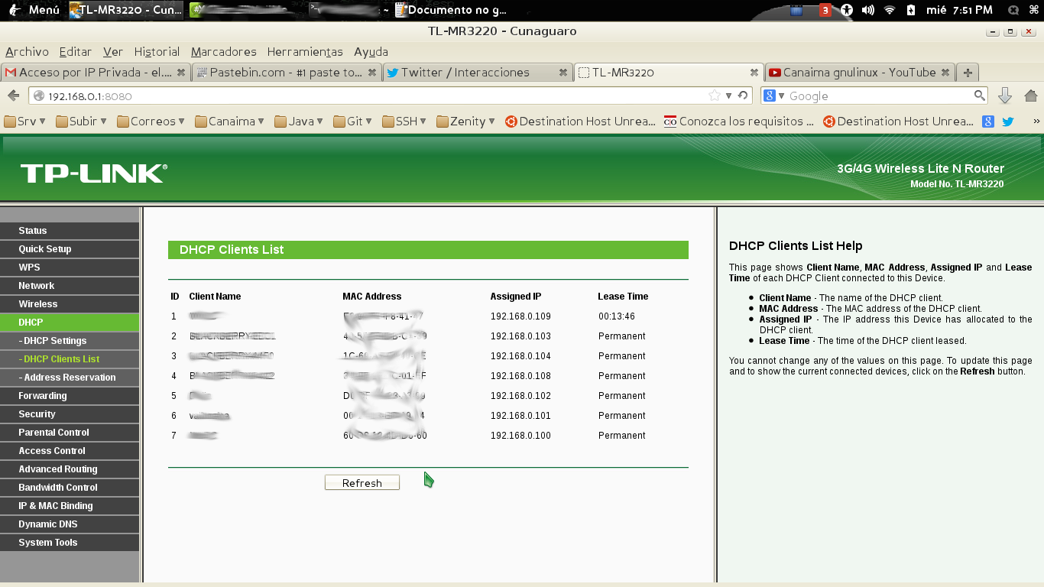Click the Twitter bird bookmark icon
The height and width of the screenshot is (587, 1044).
click(1008, 122)
